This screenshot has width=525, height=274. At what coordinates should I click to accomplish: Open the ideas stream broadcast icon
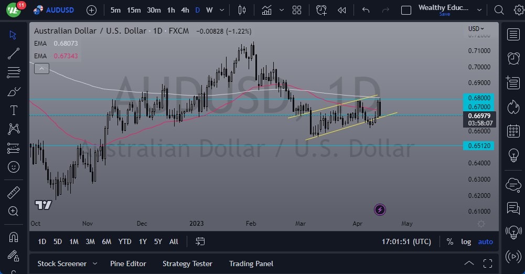click(x=513, y=232)
